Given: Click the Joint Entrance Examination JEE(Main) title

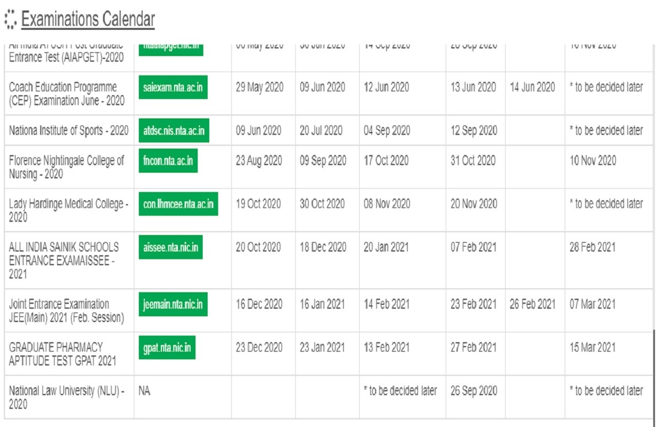Looking at the screenshot, I should click(x=66, y=311).
